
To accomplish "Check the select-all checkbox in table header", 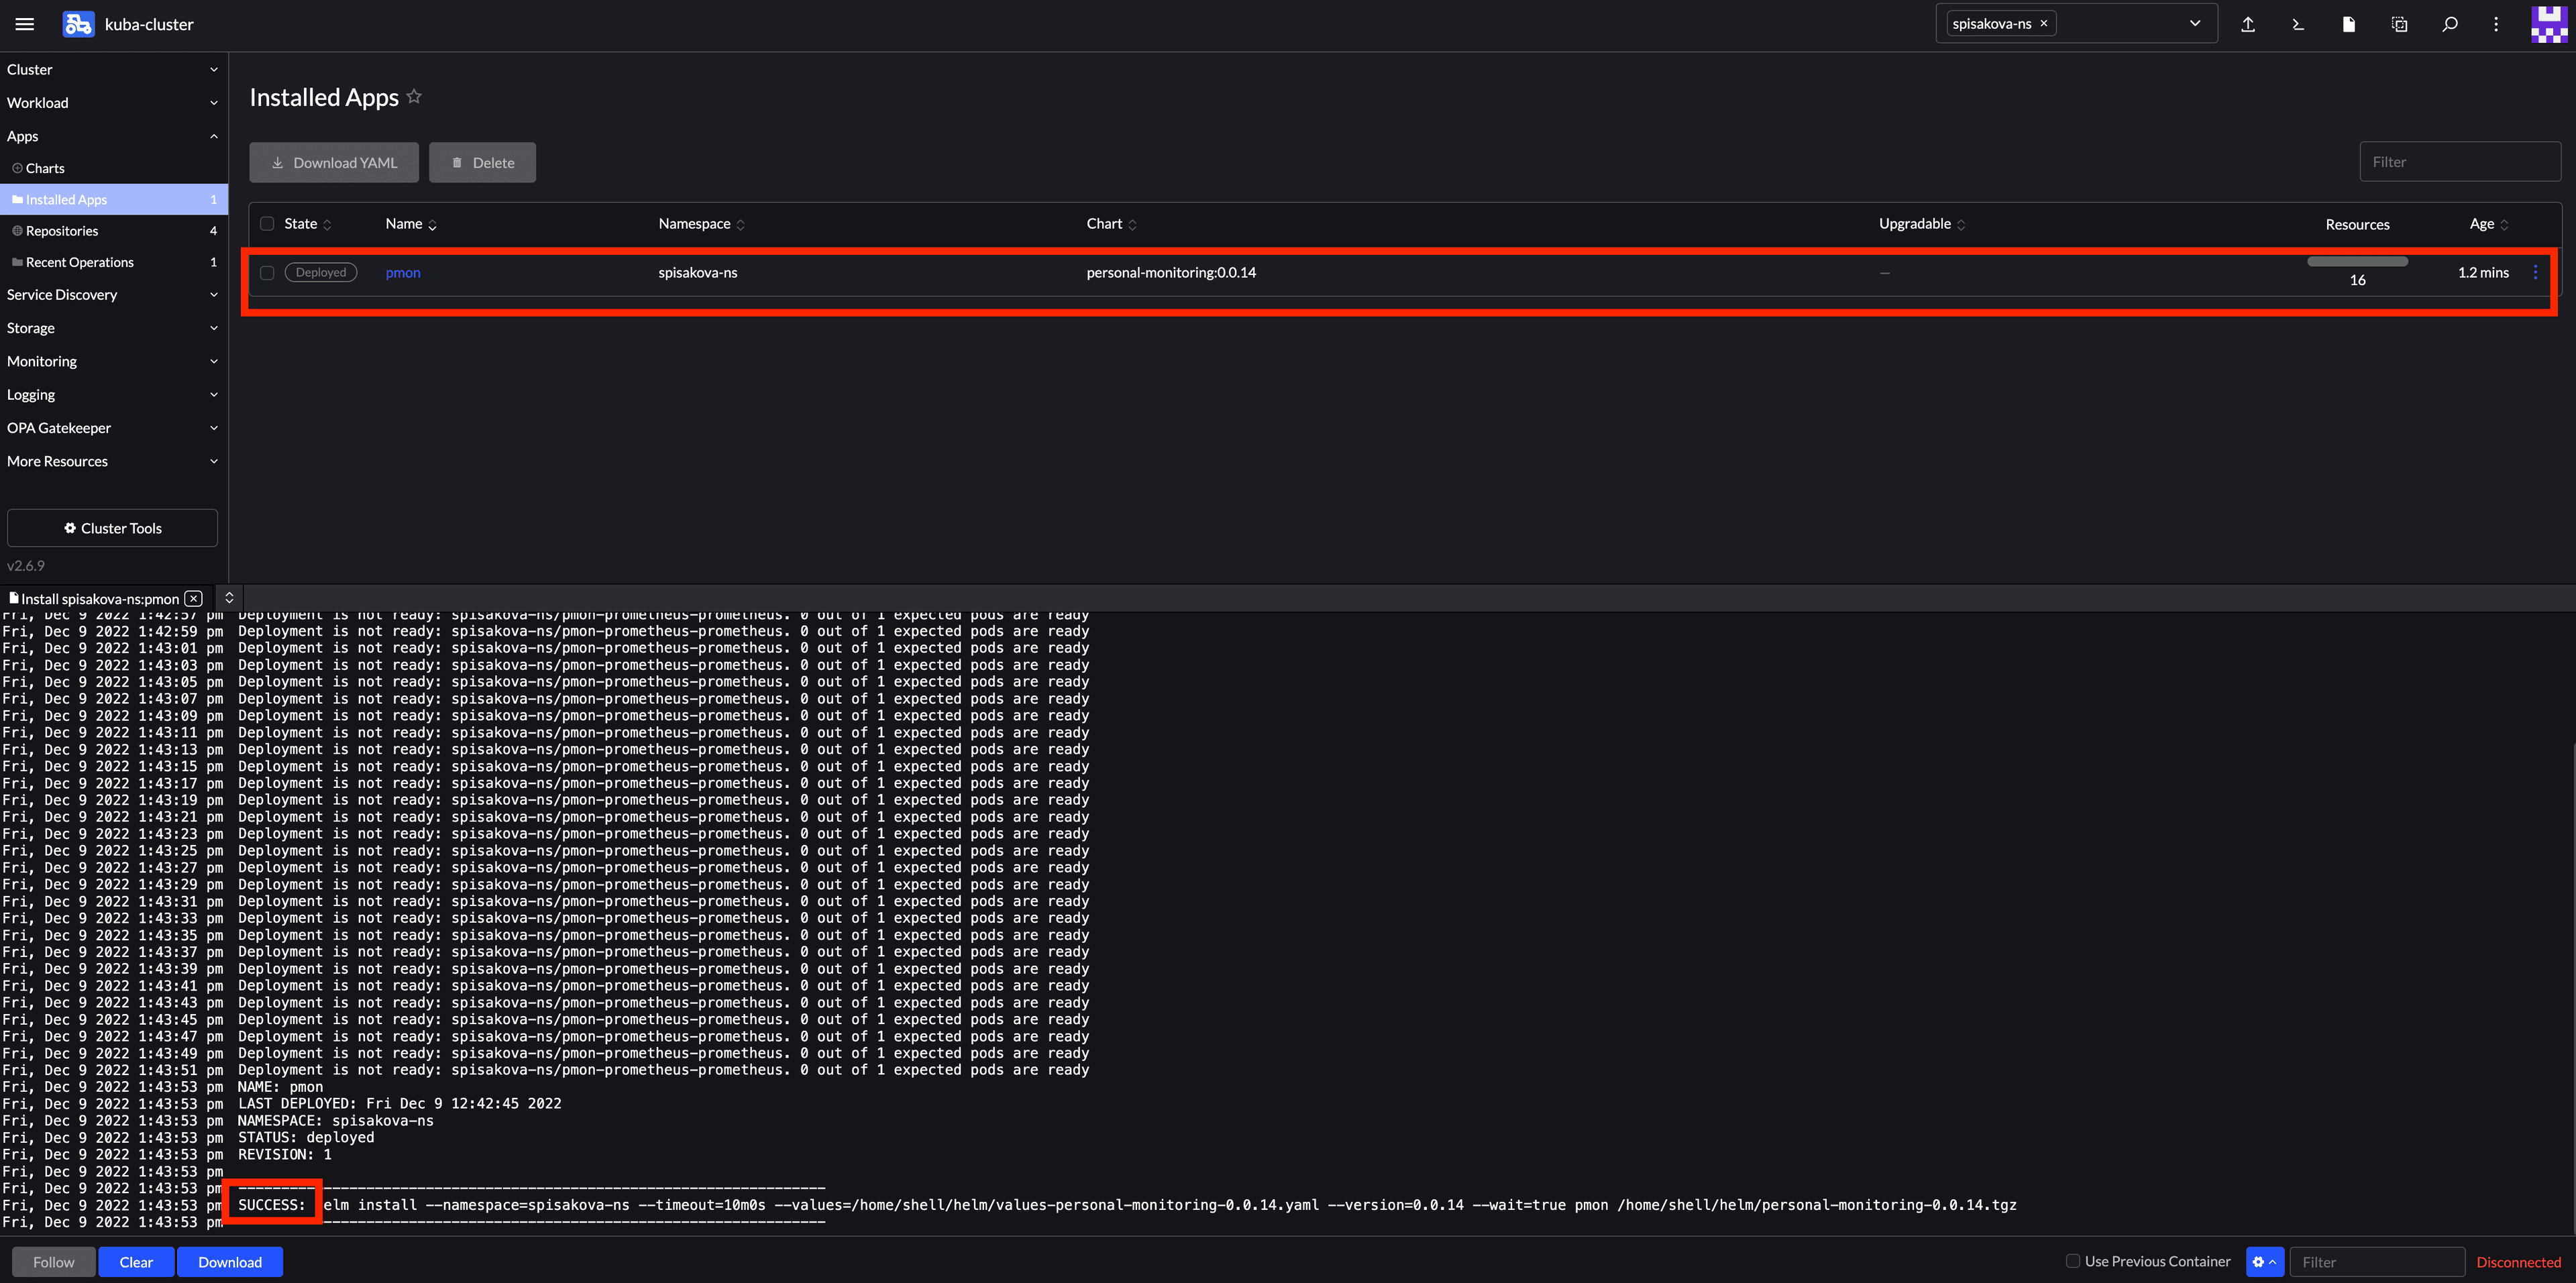I will point(267,224).
